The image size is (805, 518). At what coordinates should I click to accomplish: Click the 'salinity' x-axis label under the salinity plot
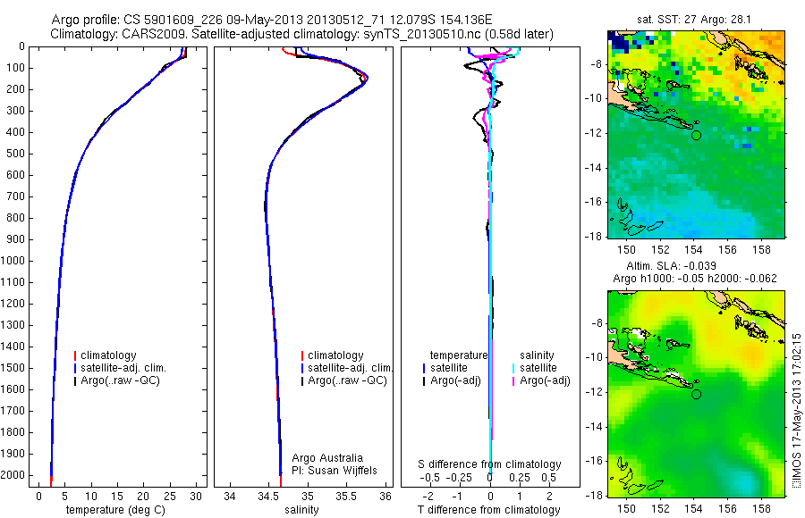tap(301, 510)
